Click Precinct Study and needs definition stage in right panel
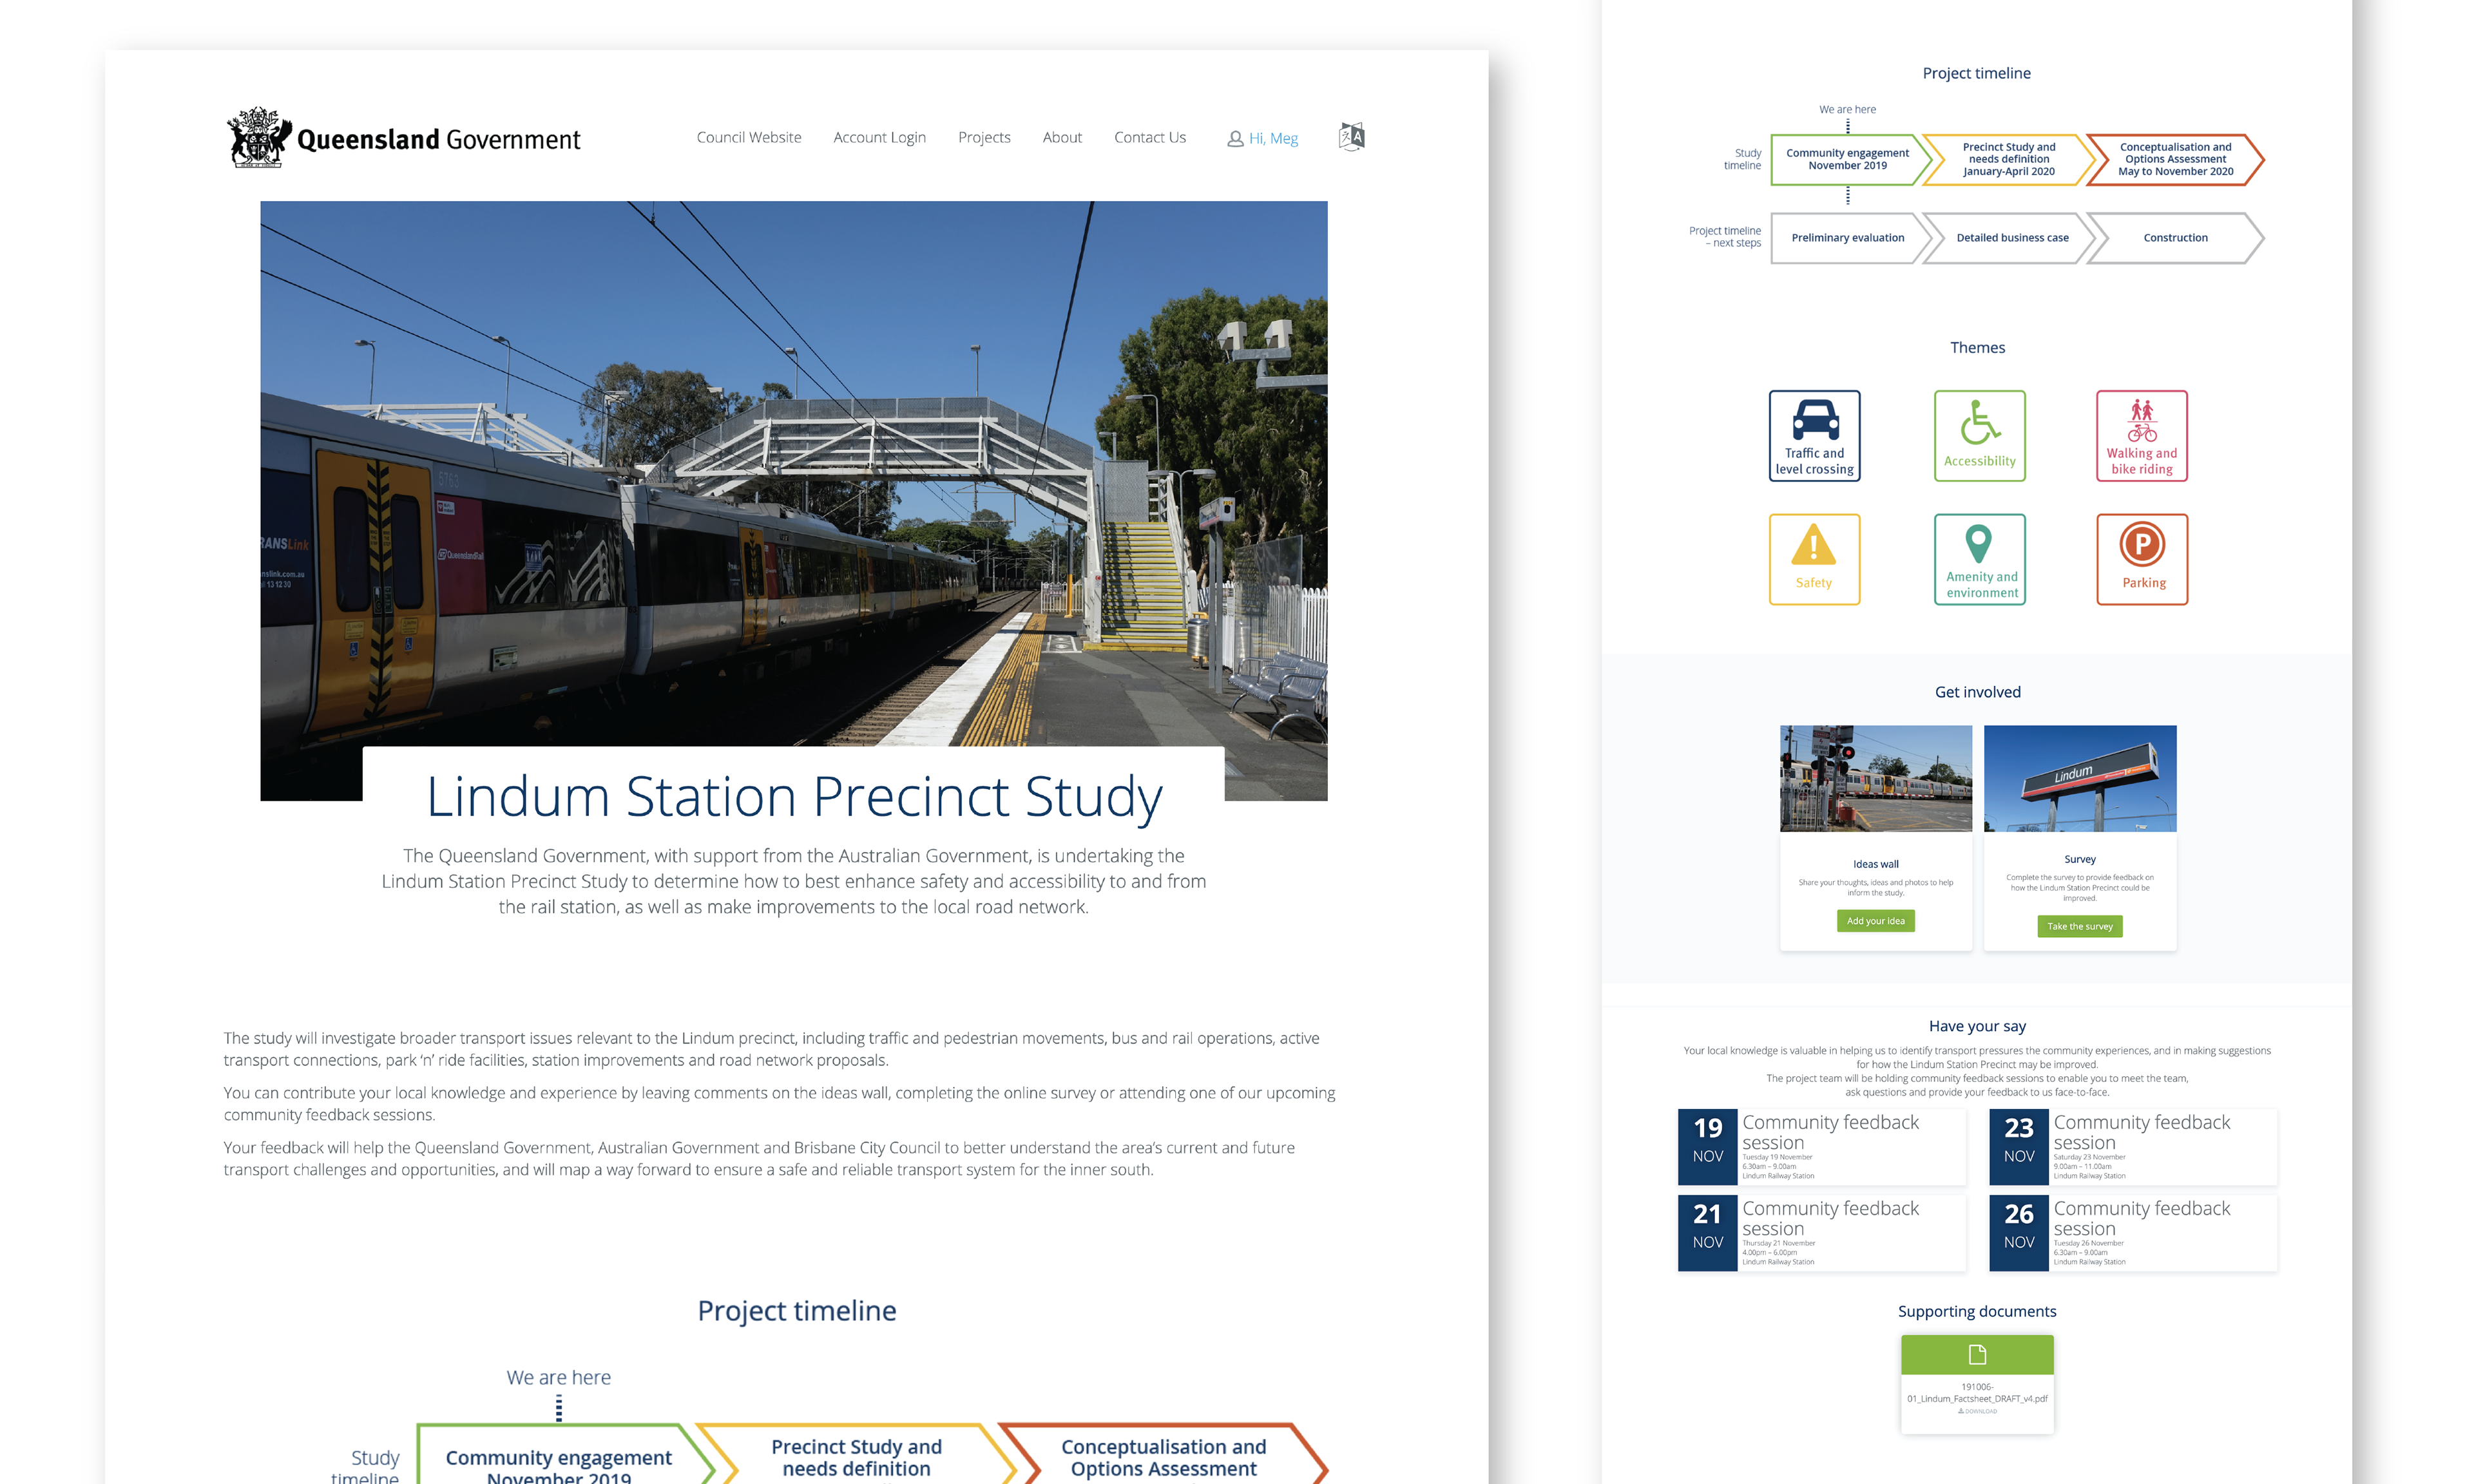This screenshot has height=1484, width=2474. [2008, 160]
